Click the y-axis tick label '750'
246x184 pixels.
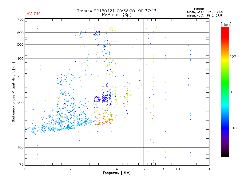pos(20,19)
